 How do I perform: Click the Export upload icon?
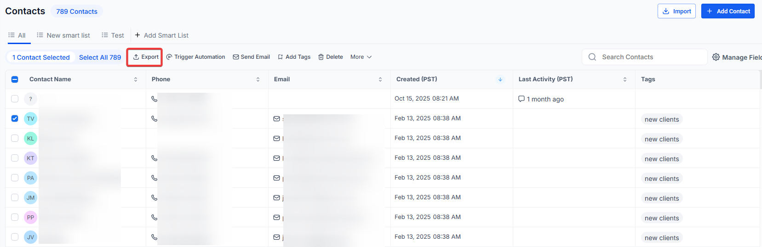point(136,57)
